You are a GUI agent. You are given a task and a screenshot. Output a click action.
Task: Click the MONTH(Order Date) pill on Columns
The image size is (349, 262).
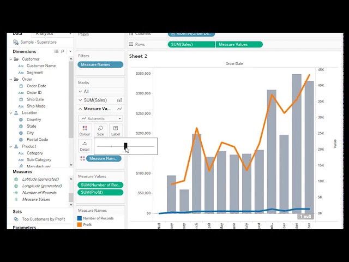coord(191,34)
